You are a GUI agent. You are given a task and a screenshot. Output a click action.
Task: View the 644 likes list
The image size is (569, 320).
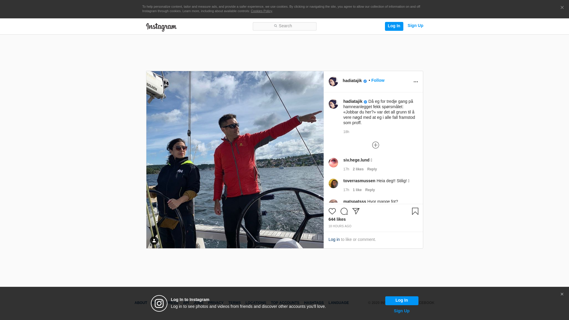point(337,219)
